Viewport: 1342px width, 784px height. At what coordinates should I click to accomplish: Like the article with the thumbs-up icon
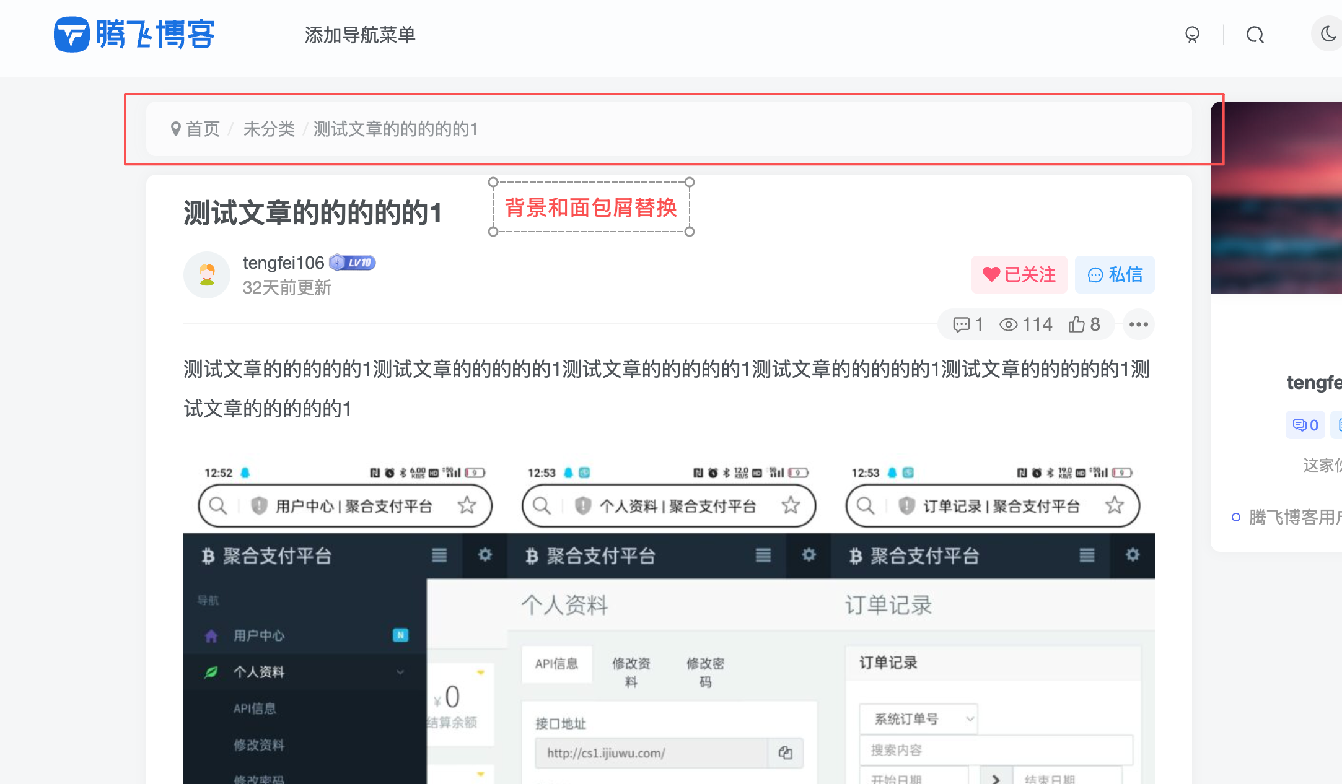pyautogui.click(x=1076, y=324)
